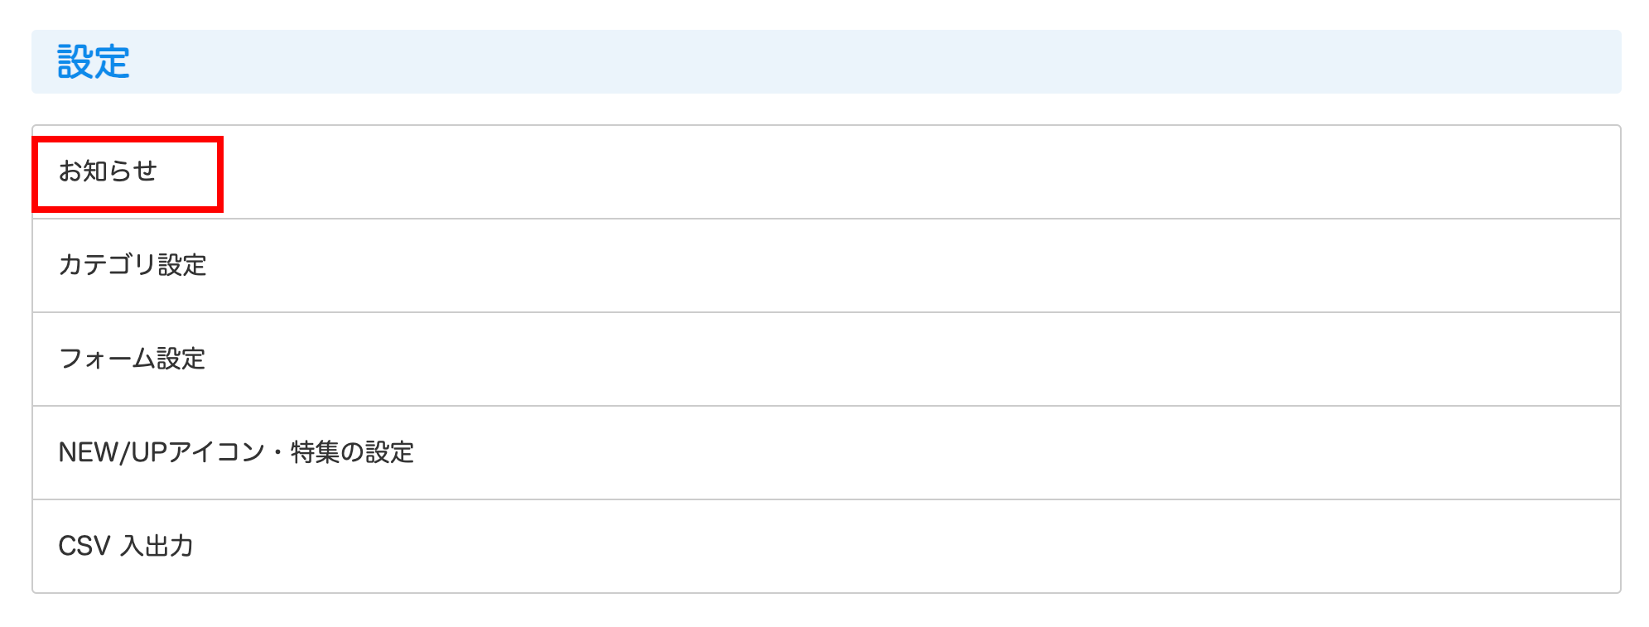Open the form settings (フォーム設定) page

click(132, 359)
